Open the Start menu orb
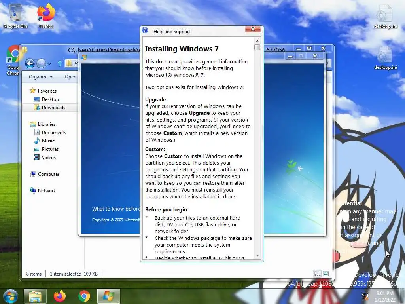Image resolution: width=405 pixels, height=304 pixels. pyautogui.click(x=10, y=296)
